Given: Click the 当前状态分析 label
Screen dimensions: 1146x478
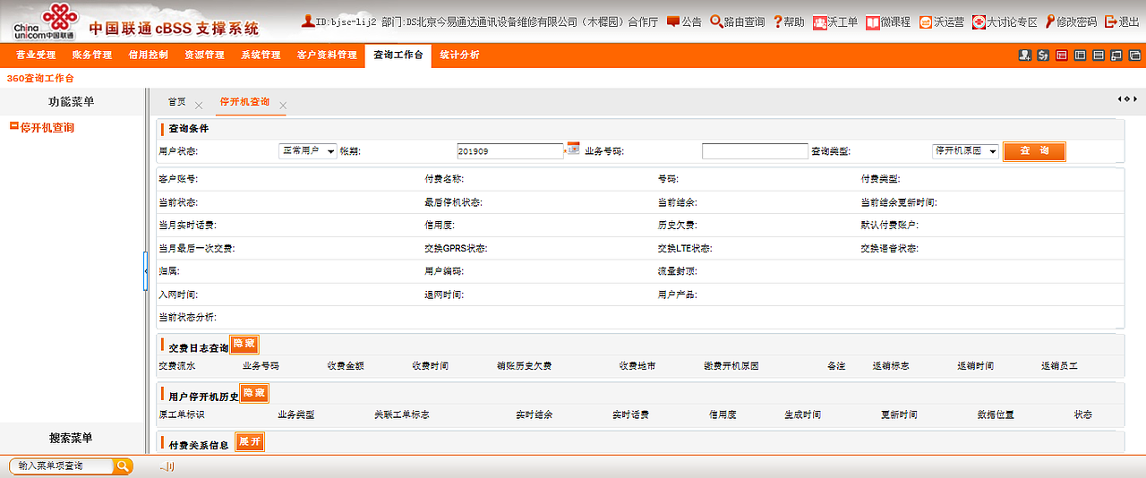Looking at the screenshot, I should click(x=187, y=317).
